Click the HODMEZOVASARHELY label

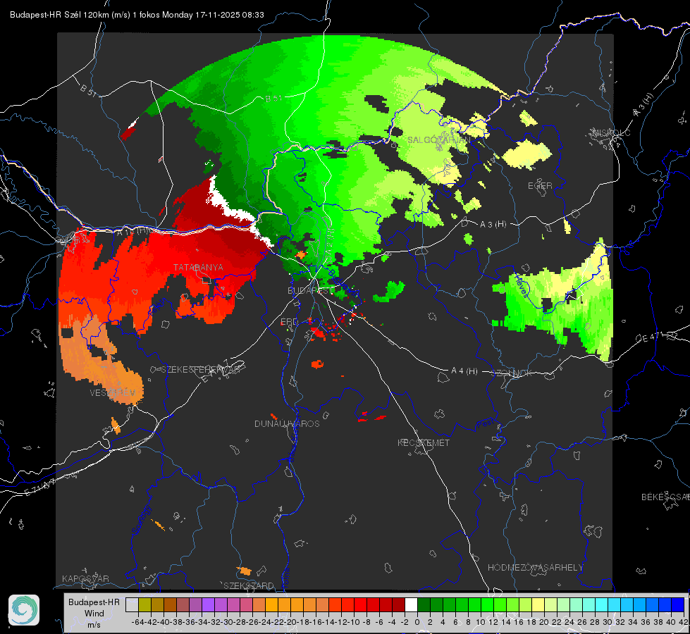[x=535, y=568]
